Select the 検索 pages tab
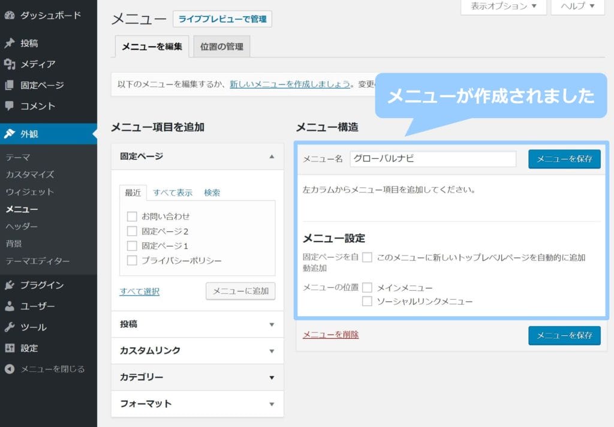 coord(212,193)
